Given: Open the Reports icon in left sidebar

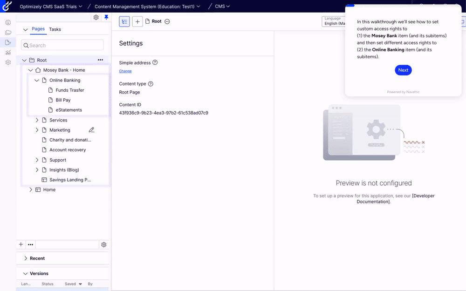Looking at the screenshot, I should [x=8, y=52].
